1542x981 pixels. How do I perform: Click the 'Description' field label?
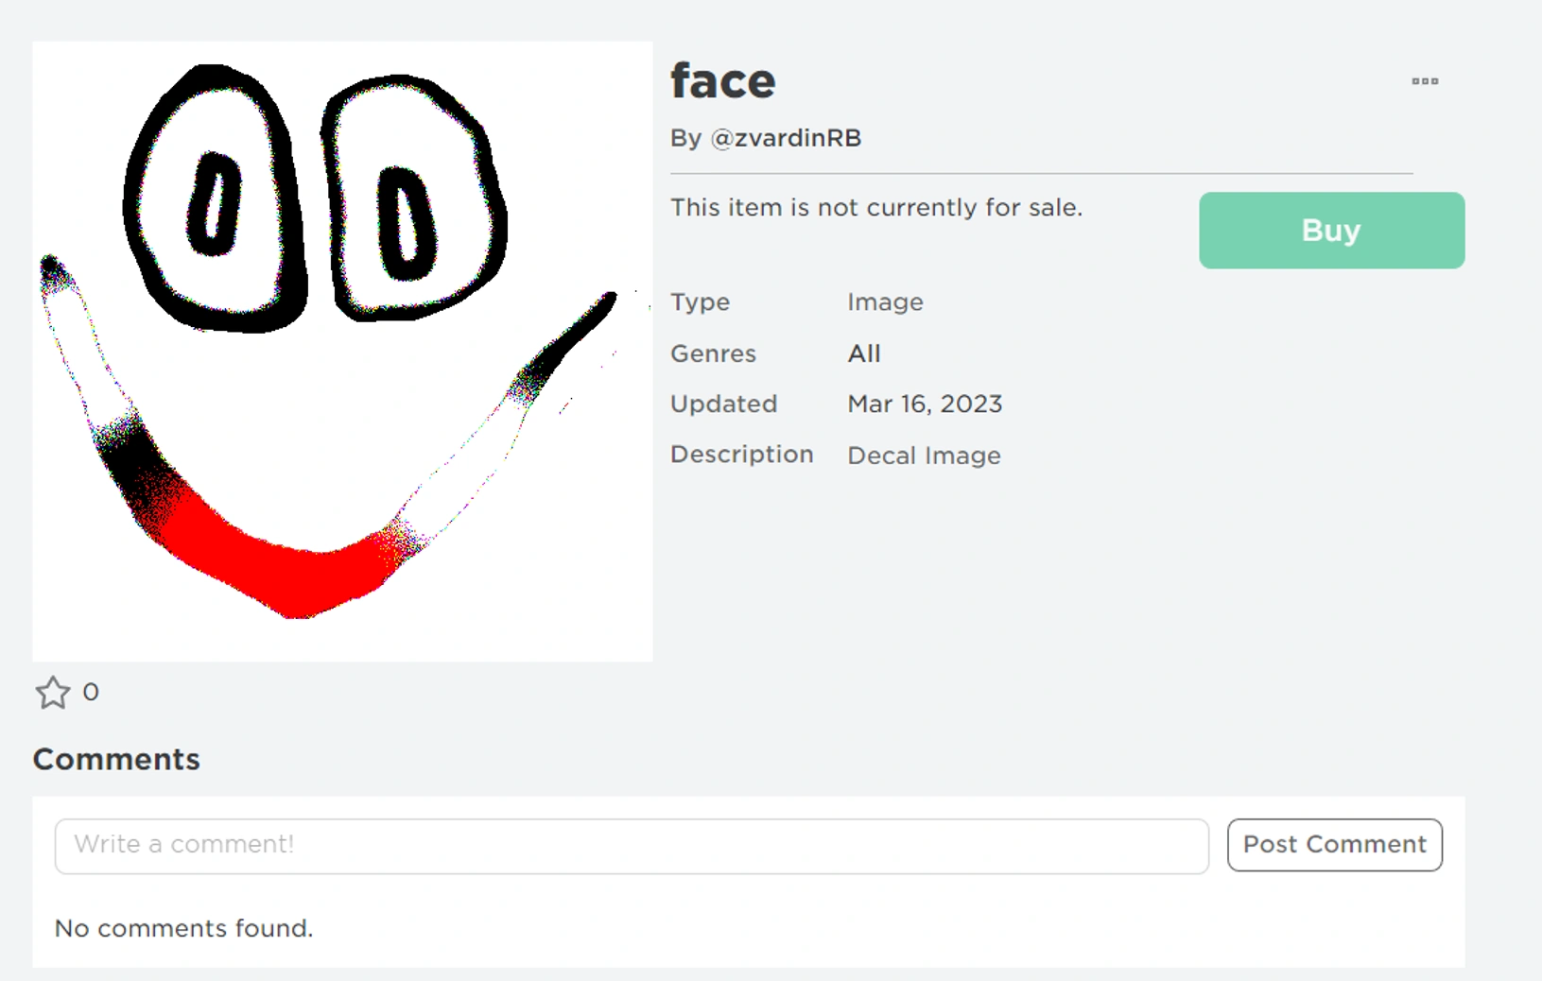click(741, 455)
